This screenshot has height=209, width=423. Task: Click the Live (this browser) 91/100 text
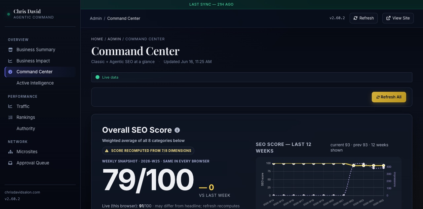(127, 206)
